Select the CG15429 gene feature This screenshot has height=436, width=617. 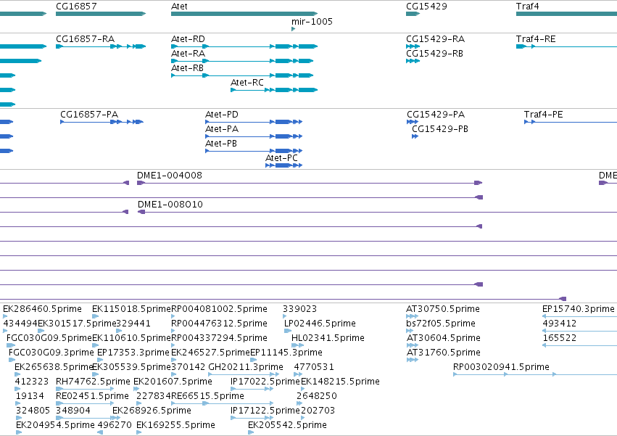(x=413, y=14)
